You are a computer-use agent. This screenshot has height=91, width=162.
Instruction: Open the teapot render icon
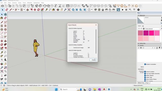point(45,6)
